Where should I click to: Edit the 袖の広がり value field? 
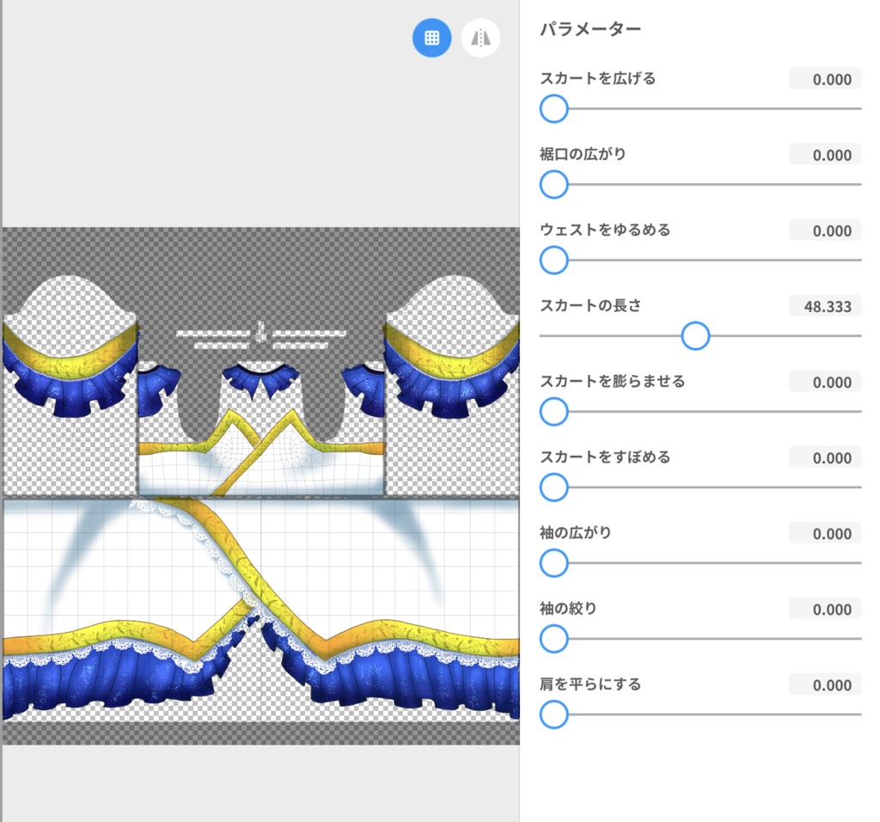pyautogui.click(x=824, y=533)
